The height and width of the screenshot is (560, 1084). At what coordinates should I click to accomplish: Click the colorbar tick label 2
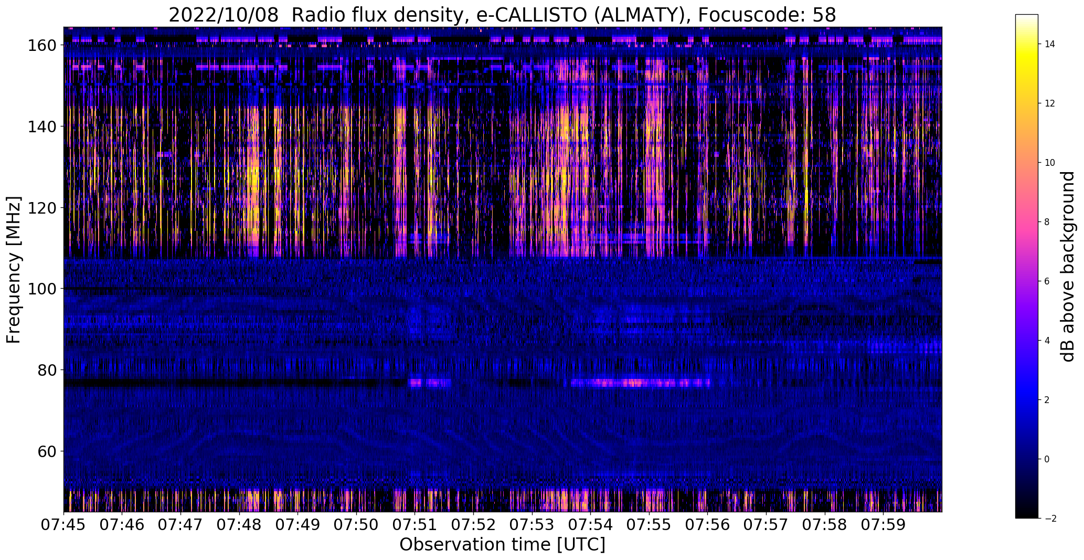(x=1047, y=400)
